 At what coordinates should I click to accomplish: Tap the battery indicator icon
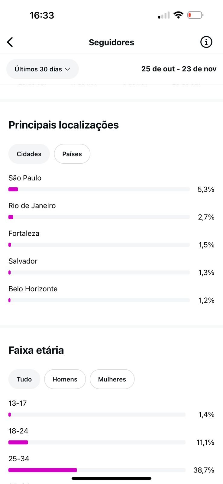click(x=195, y=15)
